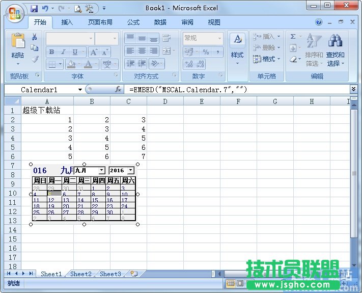The image size is (362, 293).
Task: Toggle italic formatting
Action: [x=64, y=52]
